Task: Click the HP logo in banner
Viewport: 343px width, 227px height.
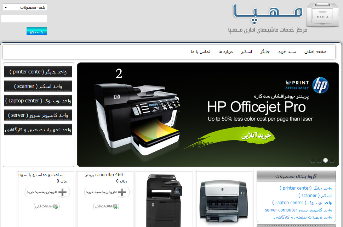Action: (x=320, y=85)
